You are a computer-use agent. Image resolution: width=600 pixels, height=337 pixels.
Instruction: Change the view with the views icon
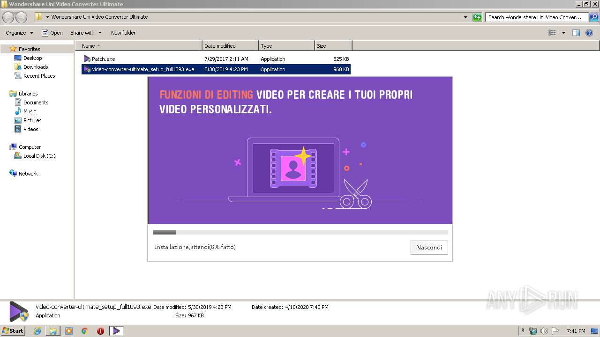tap(552, 33)
